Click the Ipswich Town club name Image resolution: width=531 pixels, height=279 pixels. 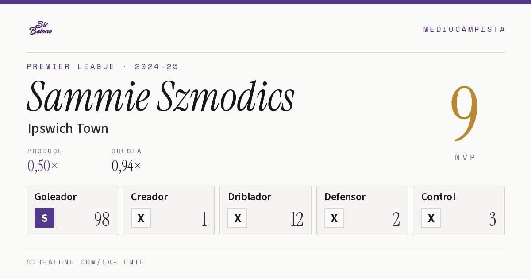click(x=68, y=128)
